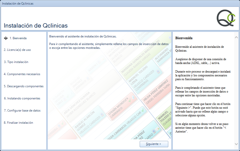
Task: Choose step 6. Instalando componentes
Action: coord(22,98)
